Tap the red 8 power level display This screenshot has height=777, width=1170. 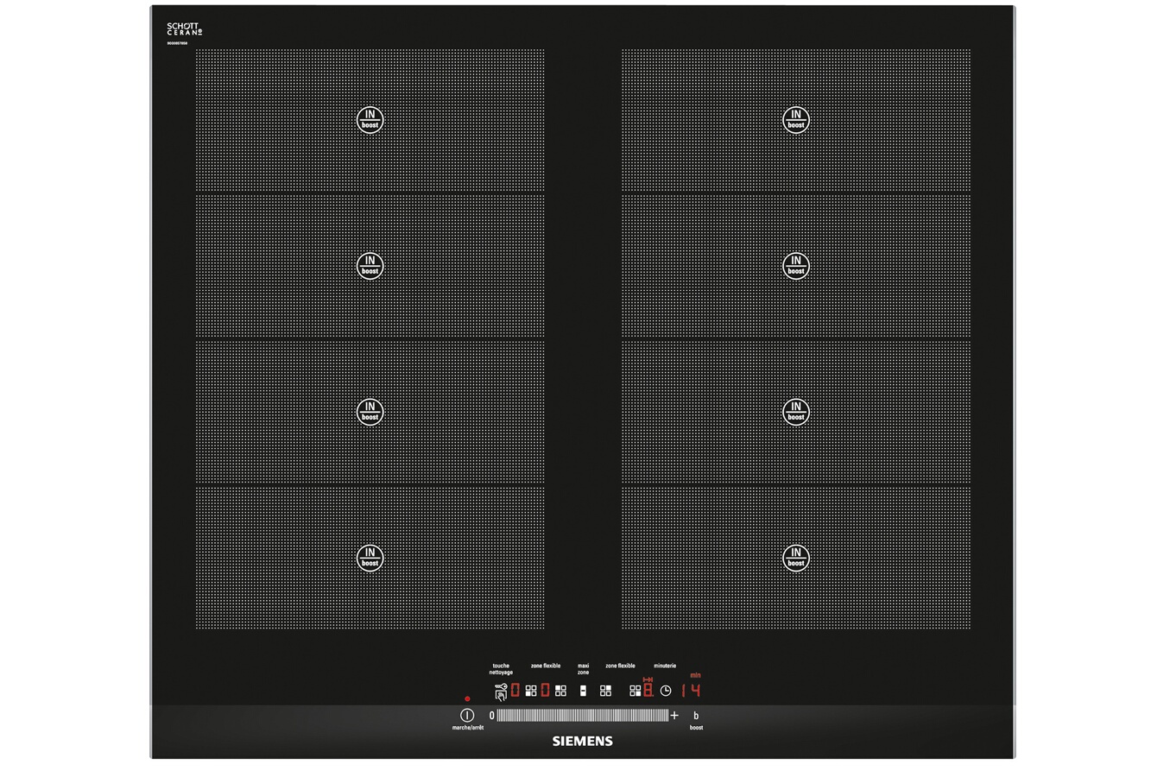[648, 691]
